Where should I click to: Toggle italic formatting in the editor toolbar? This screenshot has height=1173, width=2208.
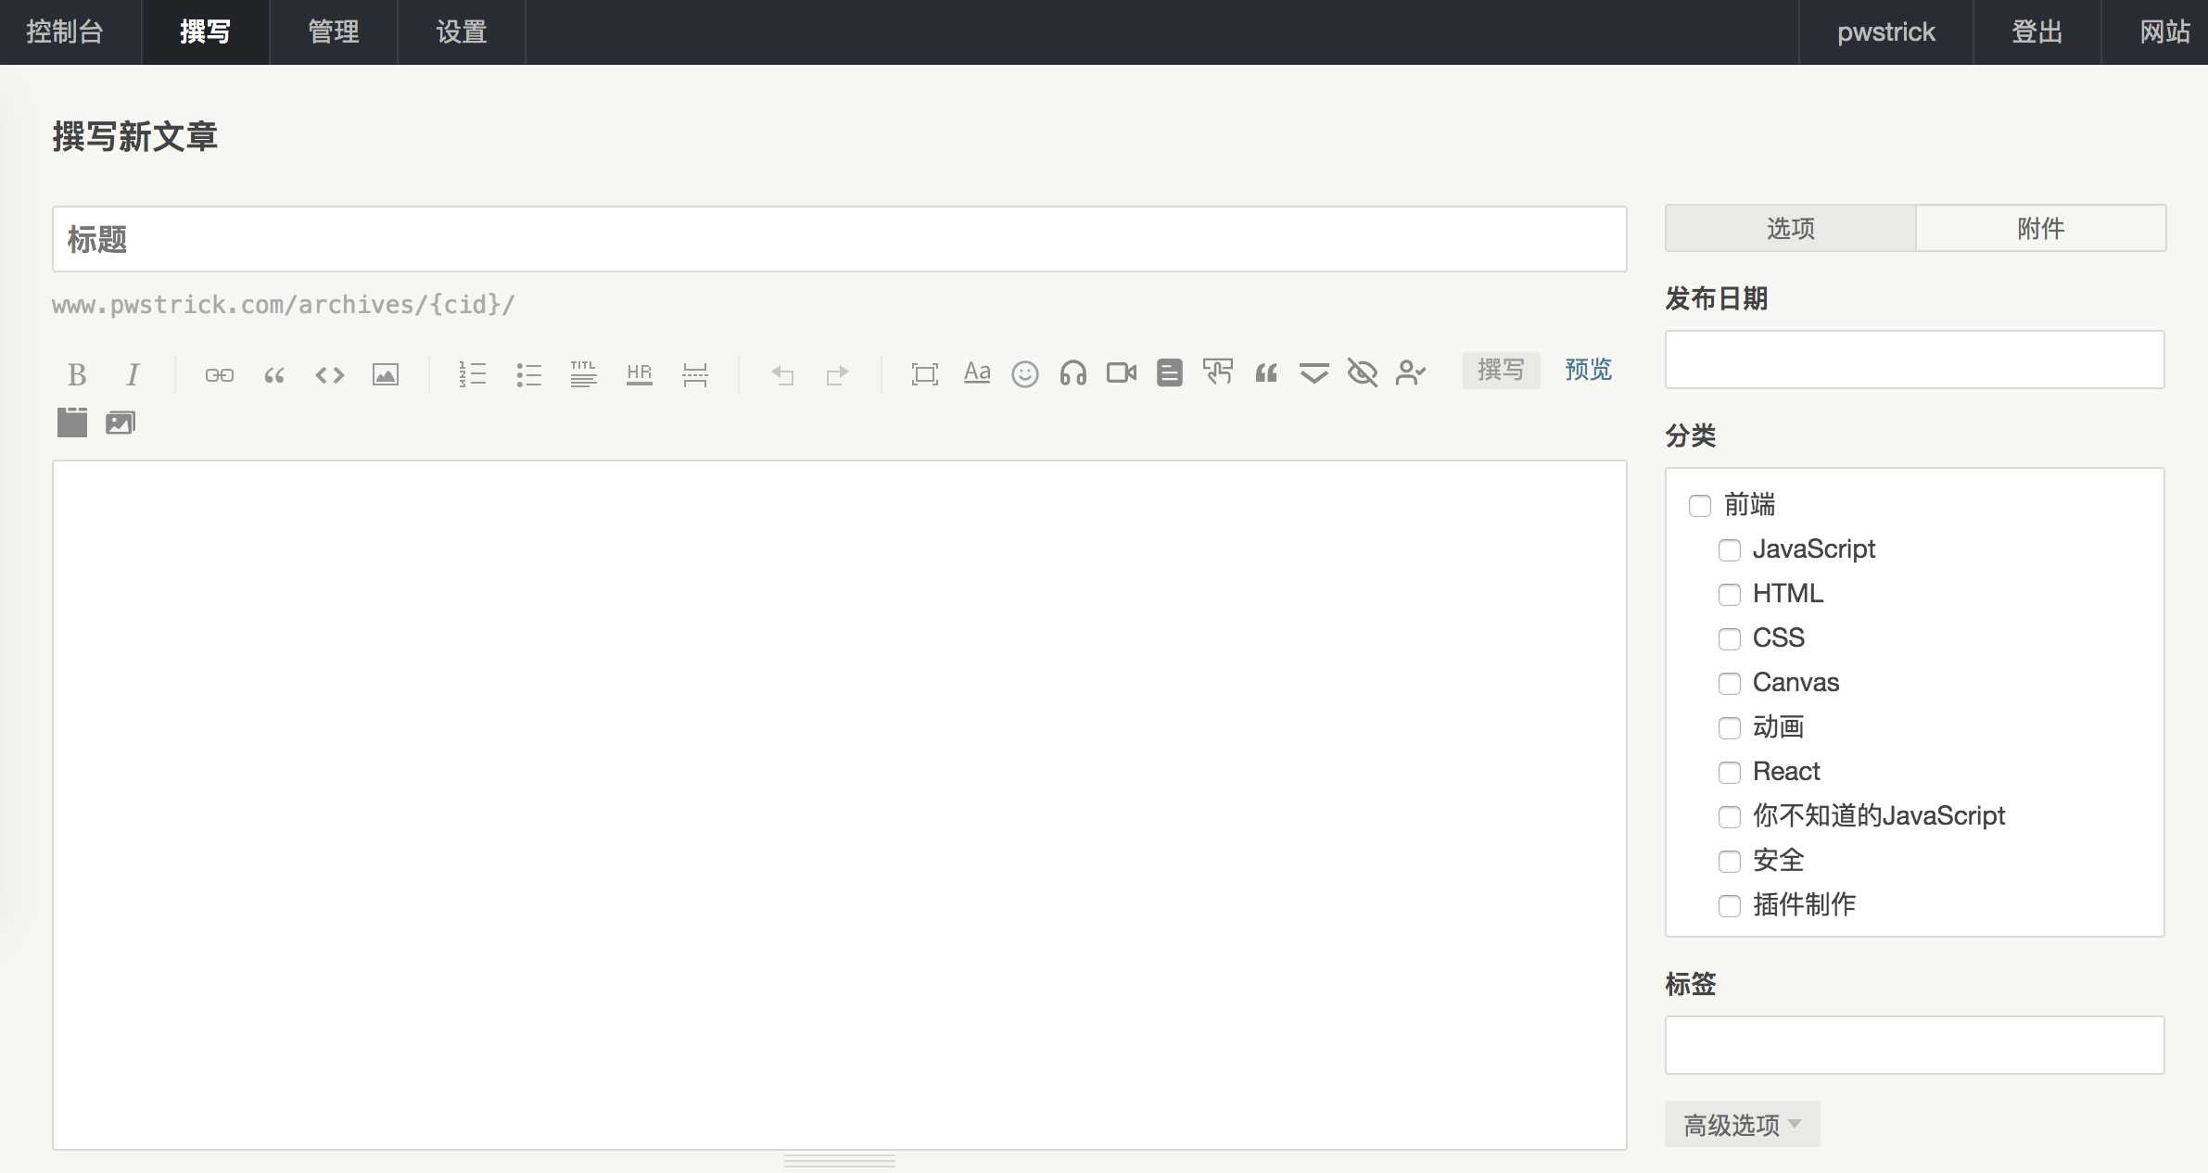[x=133, y=374]
